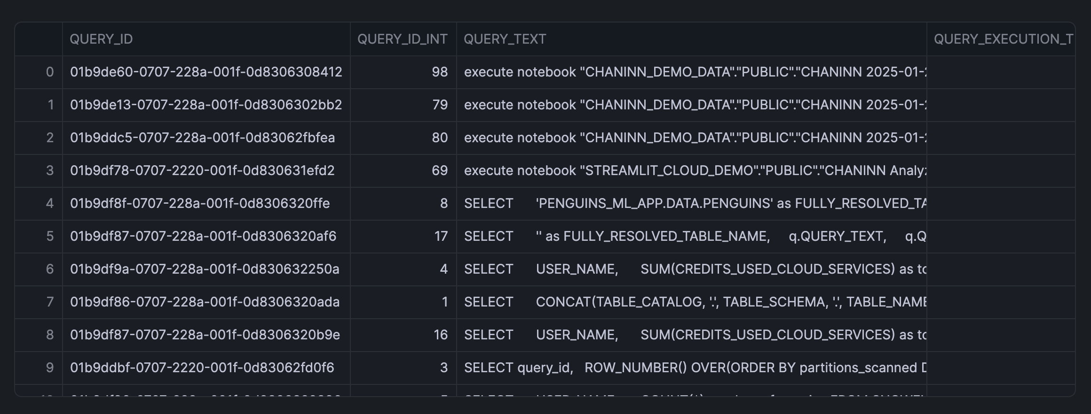
Task: Select row index 5
Action: [49, 236]
